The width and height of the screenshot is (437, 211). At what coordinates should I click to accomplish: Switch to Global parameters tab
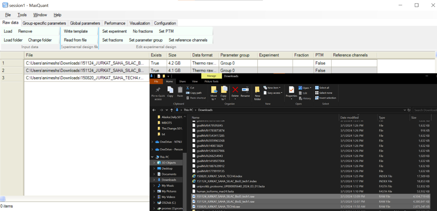click(x=85, y=23)
